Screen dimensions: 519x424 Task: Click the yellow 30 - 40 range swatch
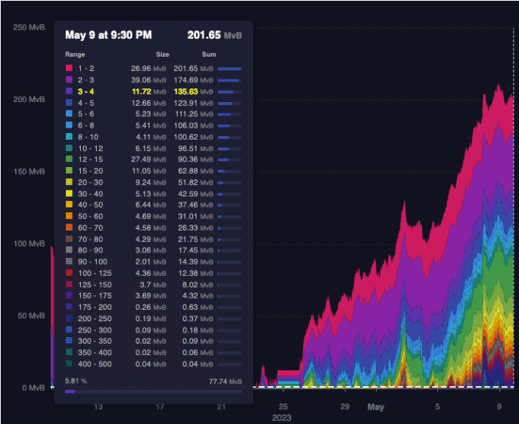(x=69, y=193)
